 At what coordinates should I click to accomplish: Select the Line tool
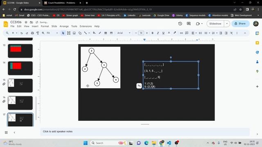point(86,33)
